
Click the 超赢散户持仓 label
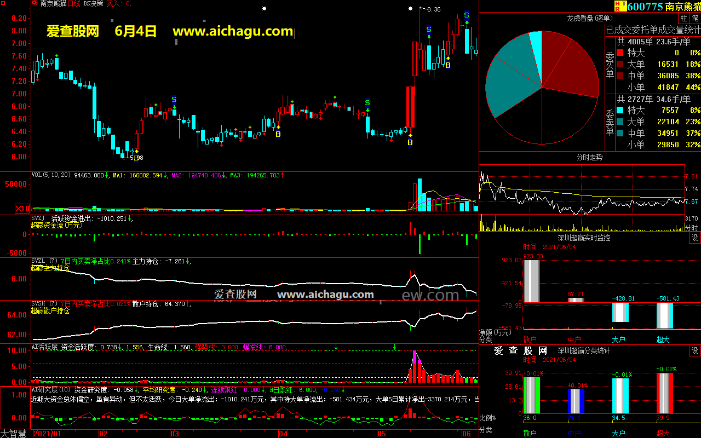[50, 311]
